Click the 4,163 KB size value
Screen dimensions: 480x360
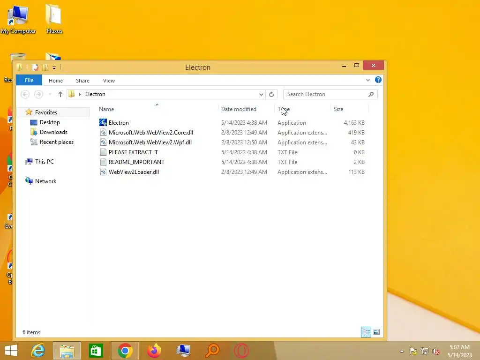pyautogui.click(x=354, y=123)
